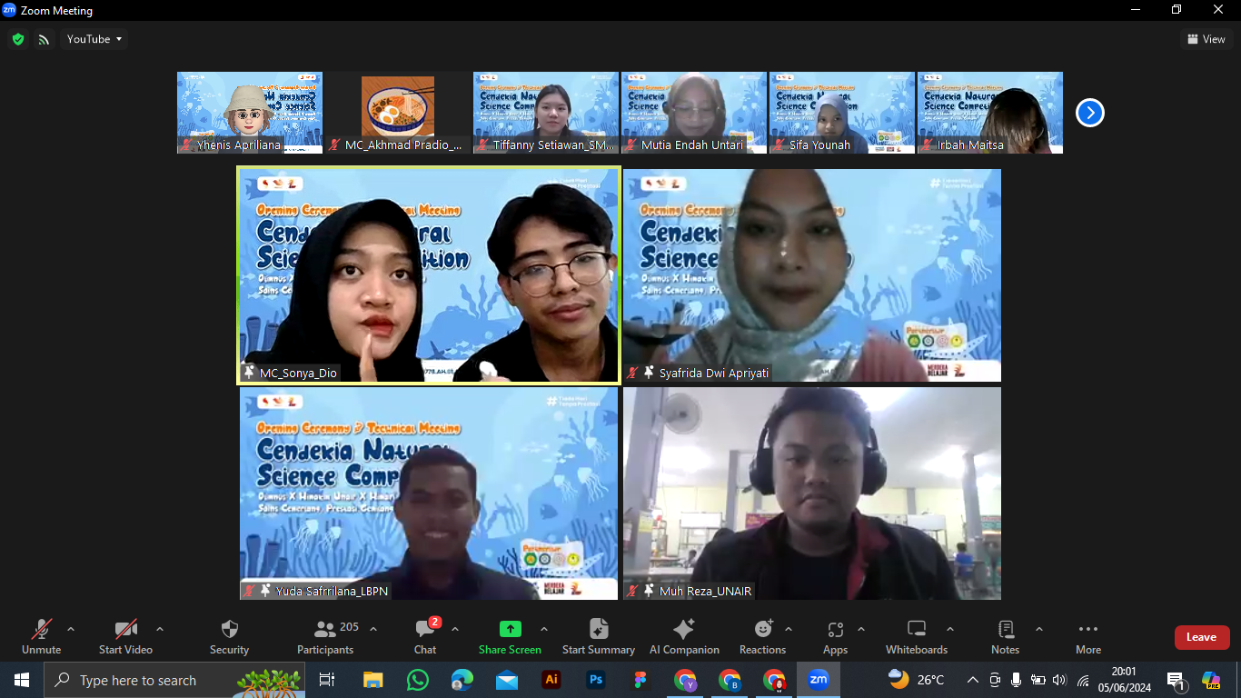This screenshot has width=1241, height=698.
Task: Show next participants with blue arrow
Action: click(1089, 113)
